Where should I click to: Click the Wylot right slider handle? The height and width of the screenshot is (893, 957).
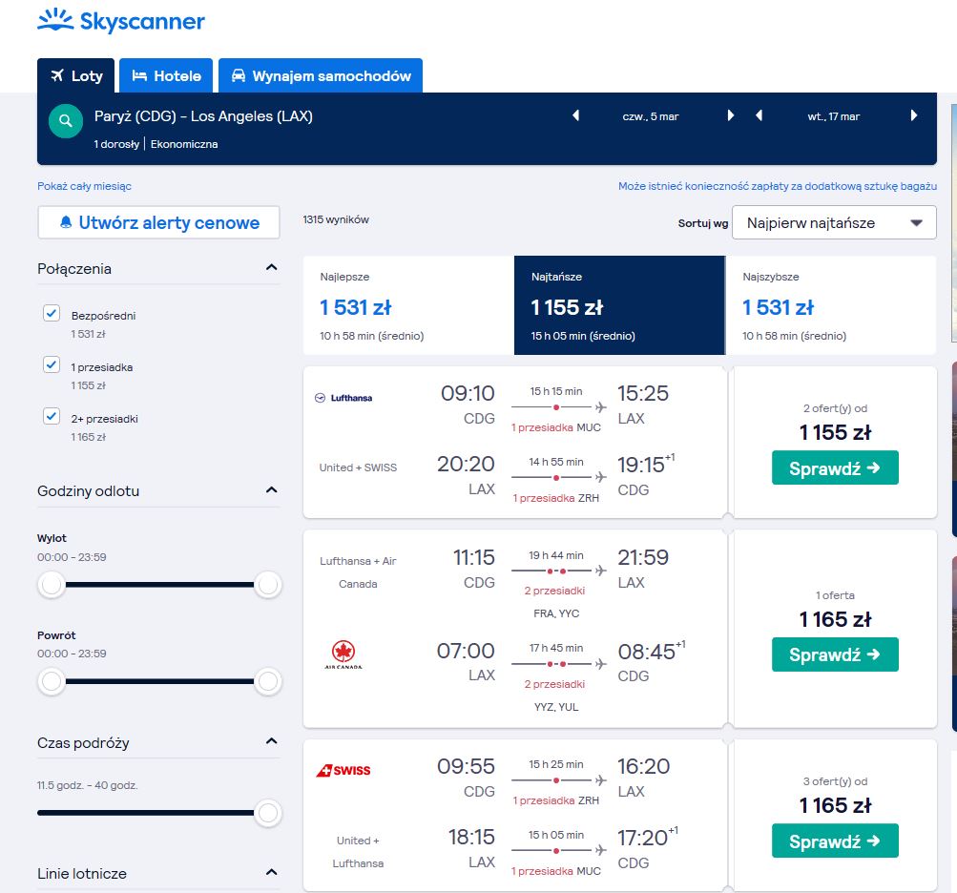click(267, 585)
